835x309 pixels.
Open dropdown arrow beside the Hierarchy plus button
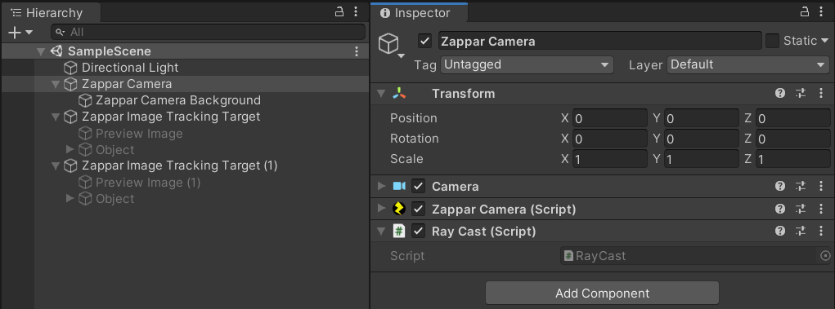click(x=29, y=33)
